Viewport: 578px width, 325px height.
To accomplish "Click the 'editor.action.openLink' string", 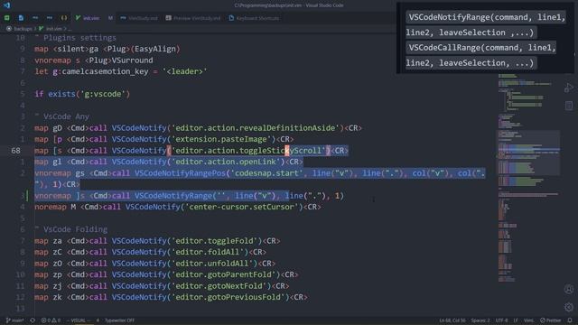I will pyautogui.click(x=227, y=162).
